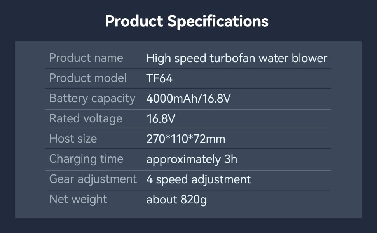Select the Product model label
Screen dimensions: 377x233
(88, 78)
